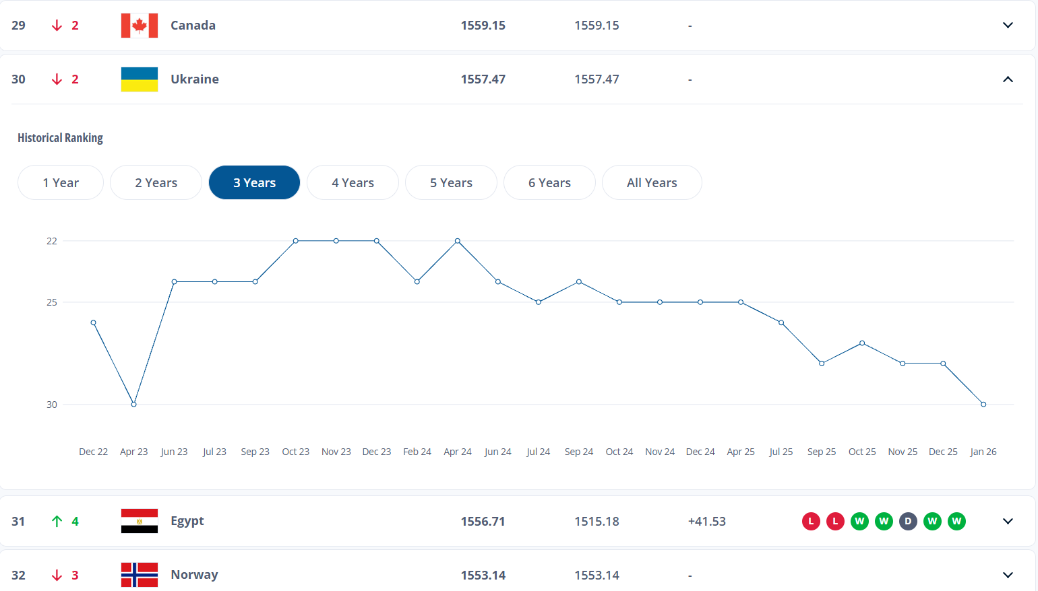Expand the Norway row chevron
This screenshot has height=591, width=1038.
[1008, 575]
